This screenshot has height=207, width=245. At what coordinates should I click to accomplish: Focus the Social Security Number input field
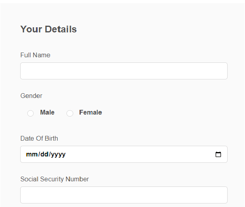click(x=124, y=195)
